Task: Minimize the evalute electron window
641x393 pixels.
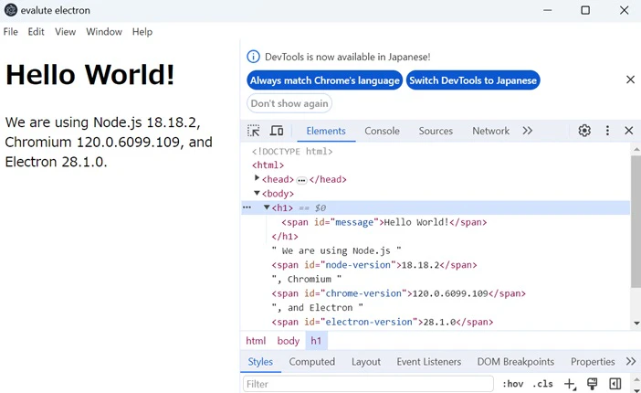Action: pyautogui.click(x=547, y=10)
